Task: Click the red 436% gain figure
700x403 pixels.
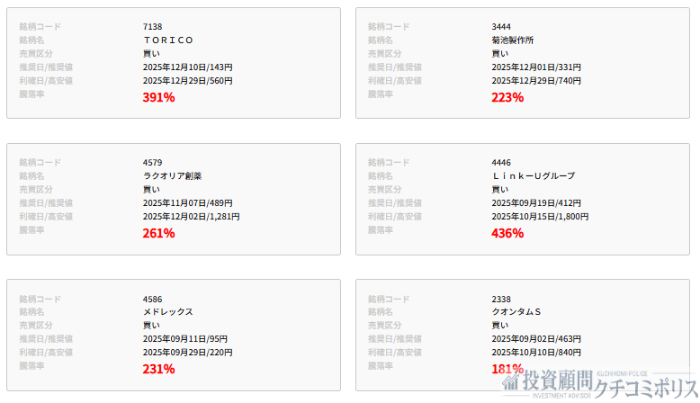Action: [x=507, y=233]
